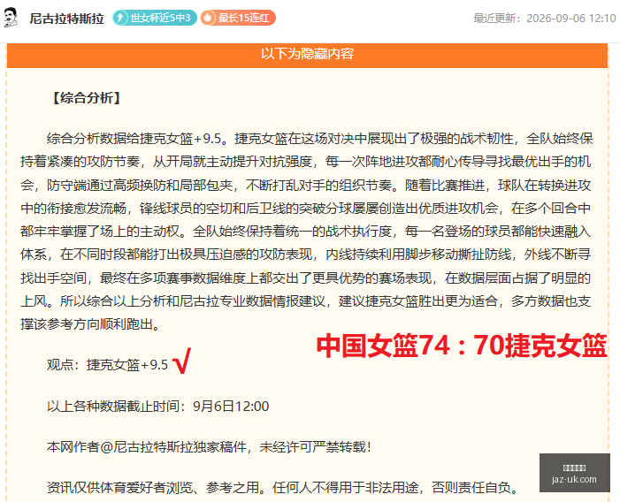Viewport: 620px width, 502px height.
Task: Click the flame icon in the orange badge
Action: [208, 18]
